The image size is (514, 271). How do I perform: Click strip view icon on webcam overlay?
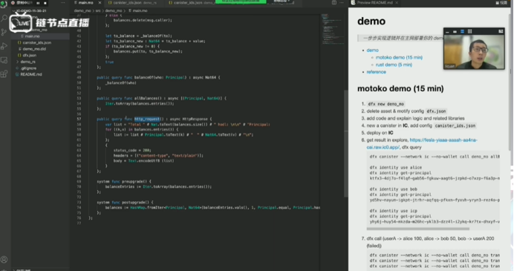click(x=455, y=31)
